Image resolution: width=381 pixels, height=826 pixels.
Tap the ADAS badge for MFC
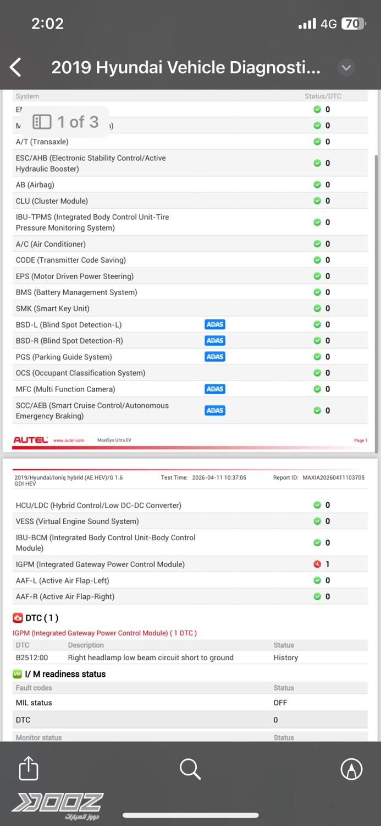(215, 389)
